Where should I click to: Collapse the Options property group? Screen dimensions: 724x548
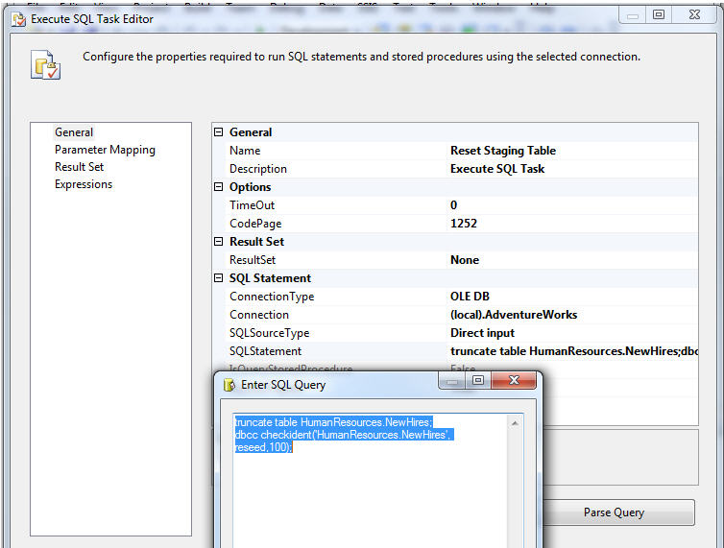click(x=219, y=187)
